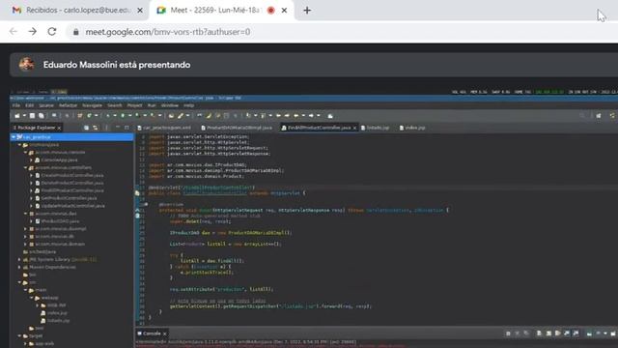This screenshot has height=348, width=618.
Task: Open the index.jsp editor tab
Action: 412,128
